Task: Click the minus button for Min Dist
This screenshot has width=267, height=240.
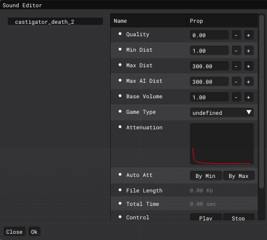Action: (236, 51)
